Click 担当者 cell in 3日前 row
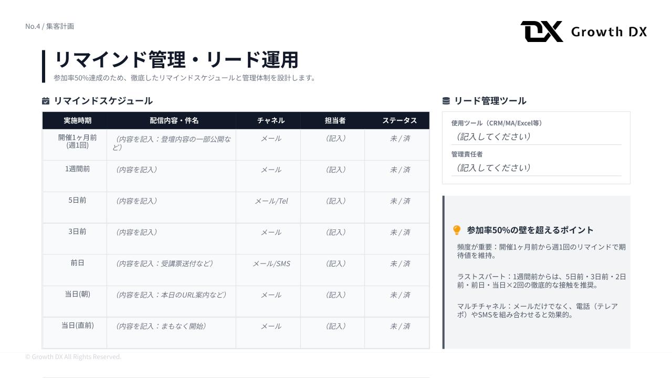Viewport: 672px width, 378px height. (335, 233)
